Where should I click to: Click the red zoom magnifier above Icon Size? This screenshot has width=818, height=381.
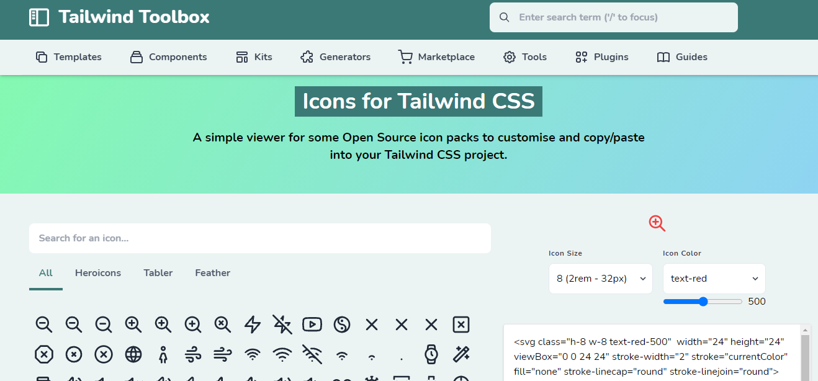pos(657,223)
